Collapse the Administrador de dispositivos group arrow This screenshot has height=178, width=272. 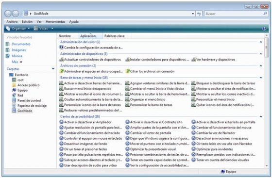(261, 54)
